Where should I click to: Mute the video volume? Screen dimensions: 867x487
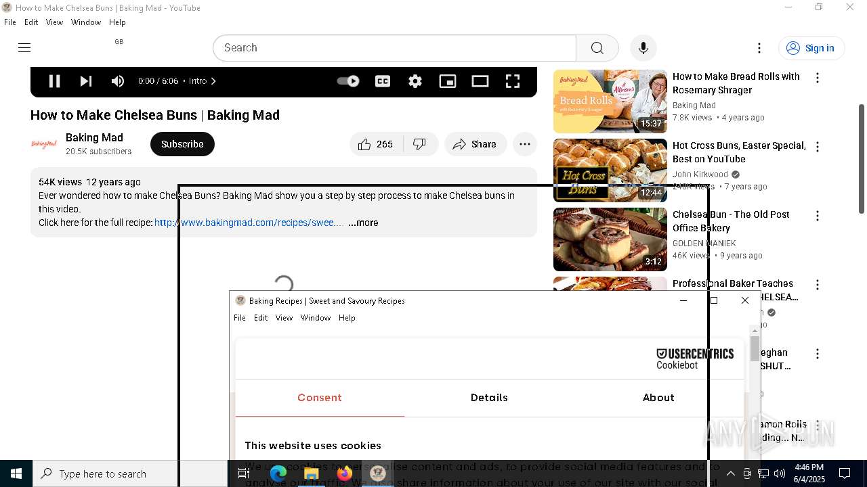coord(118,81)
